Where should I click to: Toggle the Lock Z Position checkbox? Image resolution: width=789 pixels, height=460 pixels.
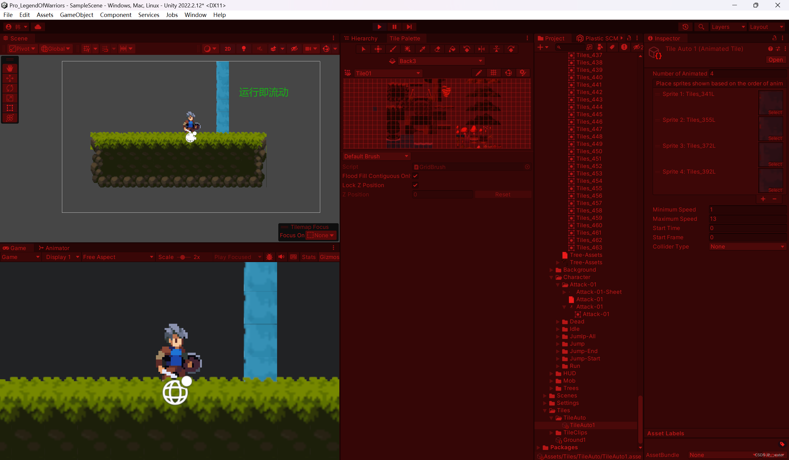pos(415,185)
